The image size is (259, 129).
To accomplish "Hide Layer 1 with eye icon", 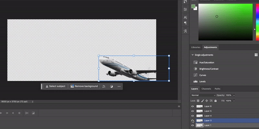I will click(192, 125).
